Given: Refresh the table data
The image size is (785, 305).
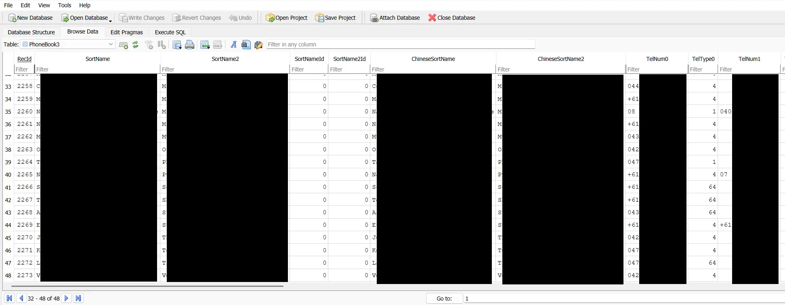Looking at the screenshot, I should click(x=136, y=45).
